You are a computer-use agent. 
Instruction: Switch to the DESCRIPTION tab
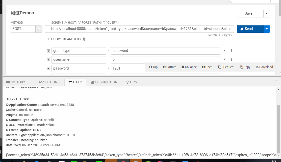coord(104,82)
